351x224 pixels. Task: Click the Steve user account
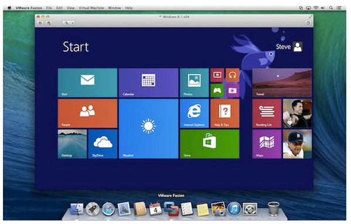289,46
